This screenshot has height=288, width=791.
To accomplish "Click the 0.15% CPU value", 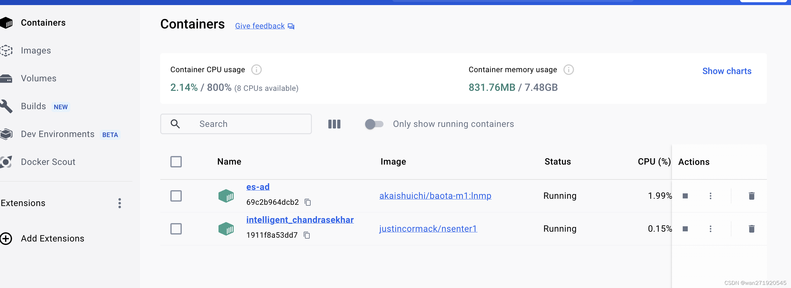I will click(660, 229).
